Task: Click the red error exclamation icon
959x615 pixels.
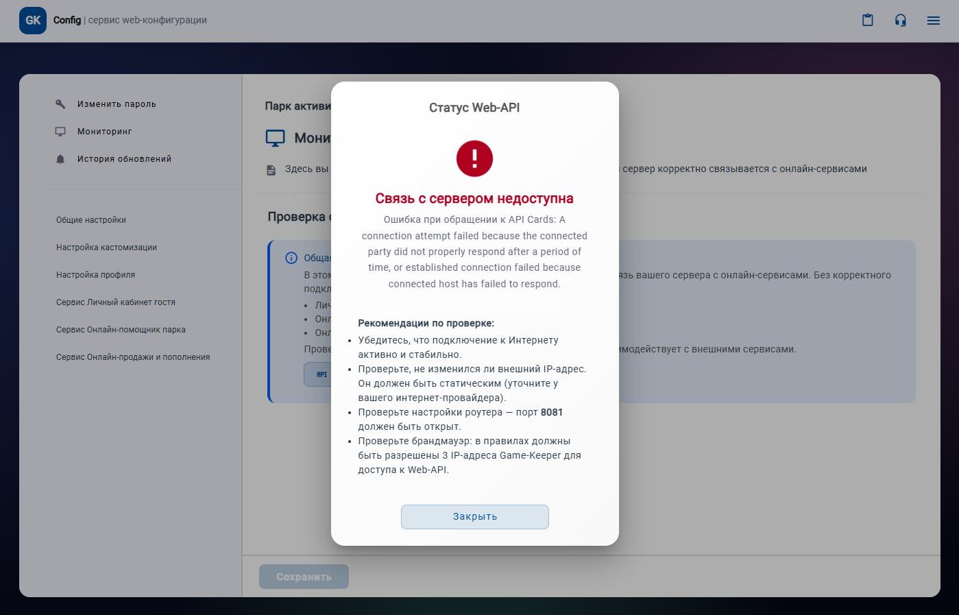Action: 474,158
